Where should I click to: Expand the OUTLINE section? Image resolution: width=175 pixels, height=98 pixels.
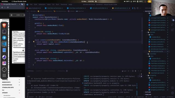coord(148,92)
